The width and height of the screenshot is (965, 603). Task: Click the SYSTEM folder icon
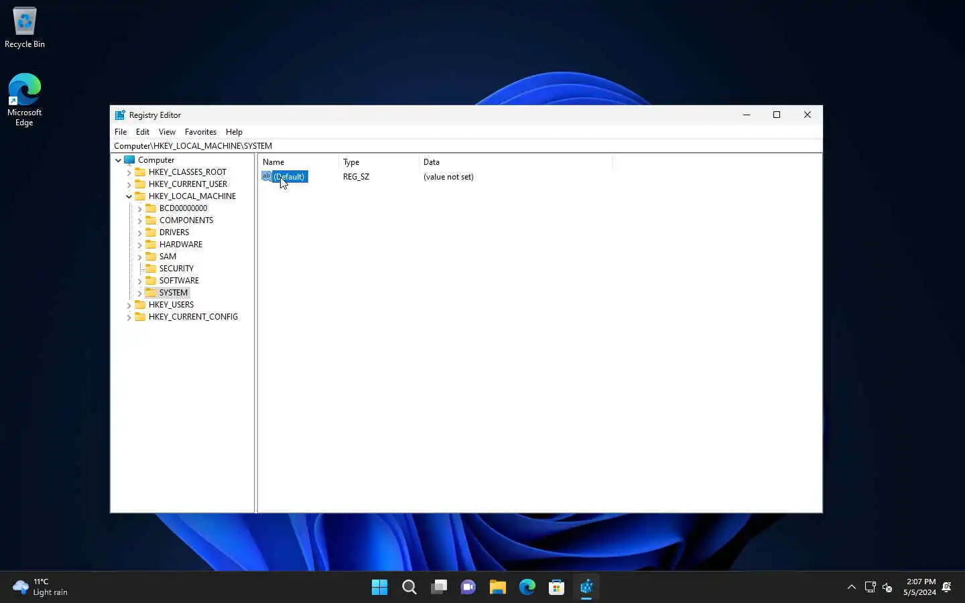tap(151, 293)
